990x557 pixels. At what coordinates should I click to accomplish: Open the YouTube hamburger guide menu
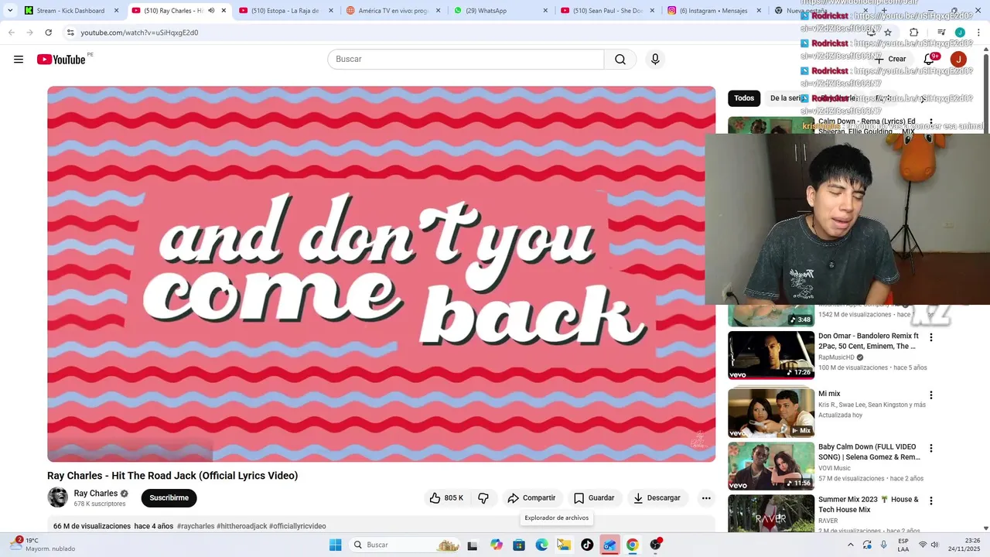click(x=19, y=60)
